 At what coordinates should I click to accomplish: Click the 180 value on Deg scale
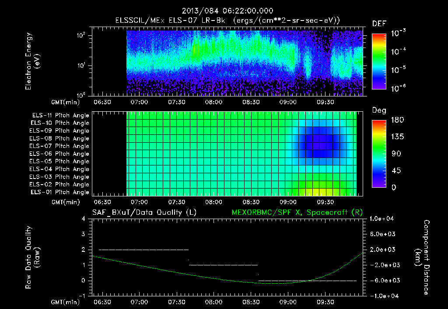(397, 120)
